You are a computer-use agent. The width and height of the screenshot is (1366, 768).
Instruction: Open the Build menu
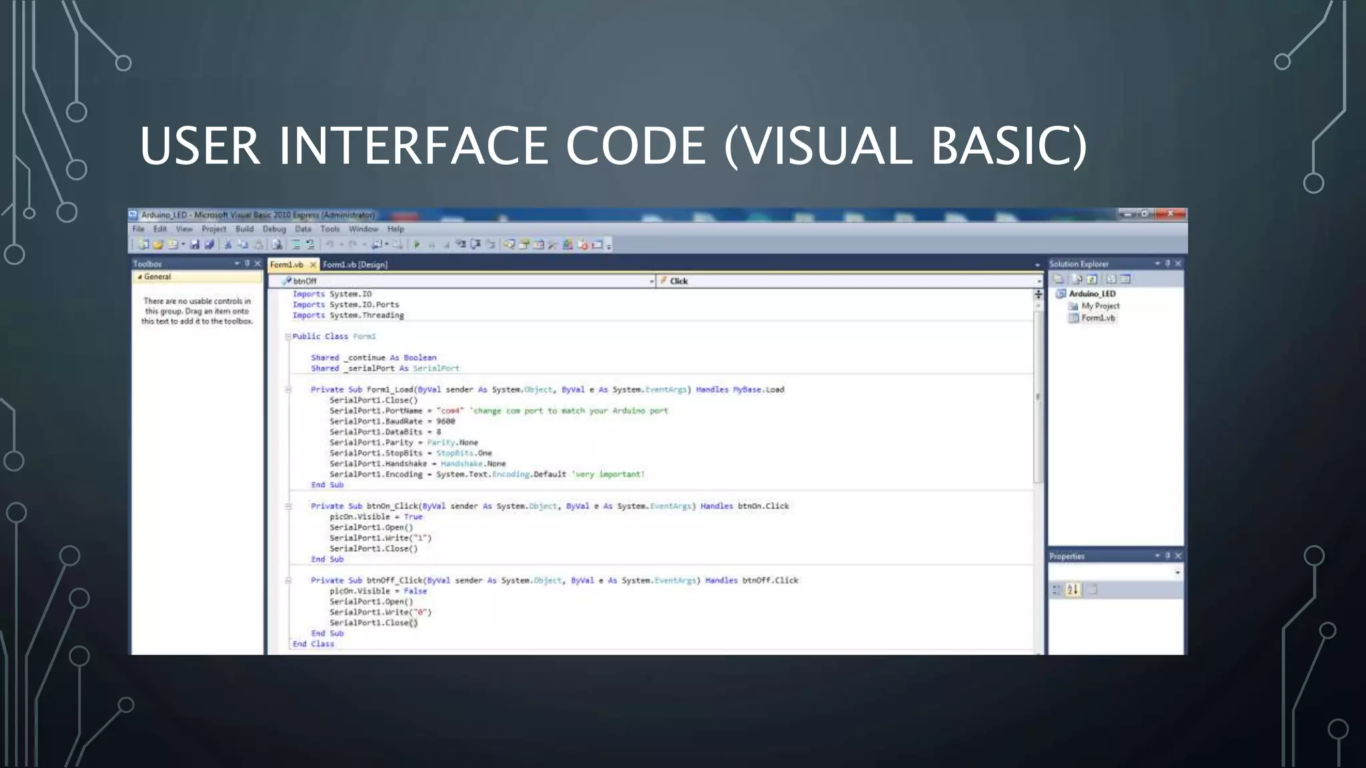tap(245, 229)
